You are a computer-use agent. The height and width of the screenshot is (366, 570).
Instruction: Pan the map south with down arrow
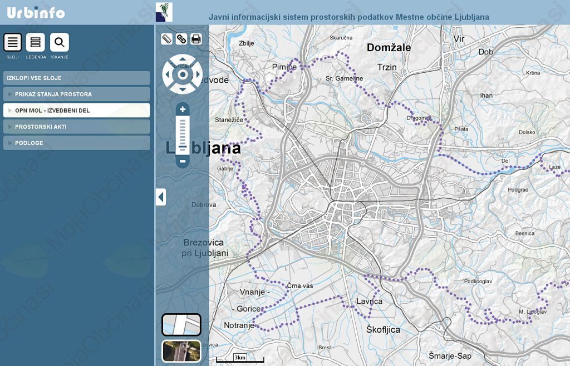click(x=183, y=88)
